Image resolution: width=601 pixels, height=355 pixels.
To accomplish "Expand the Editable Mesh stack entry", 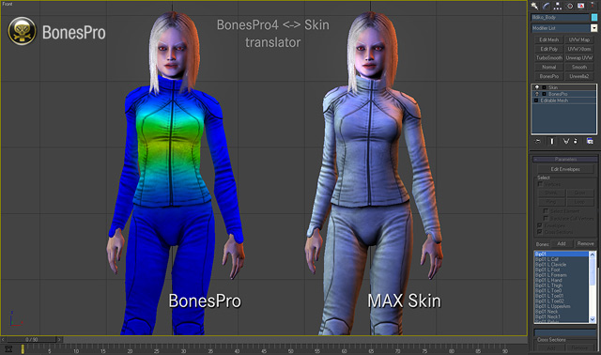I will coord(536,100).
